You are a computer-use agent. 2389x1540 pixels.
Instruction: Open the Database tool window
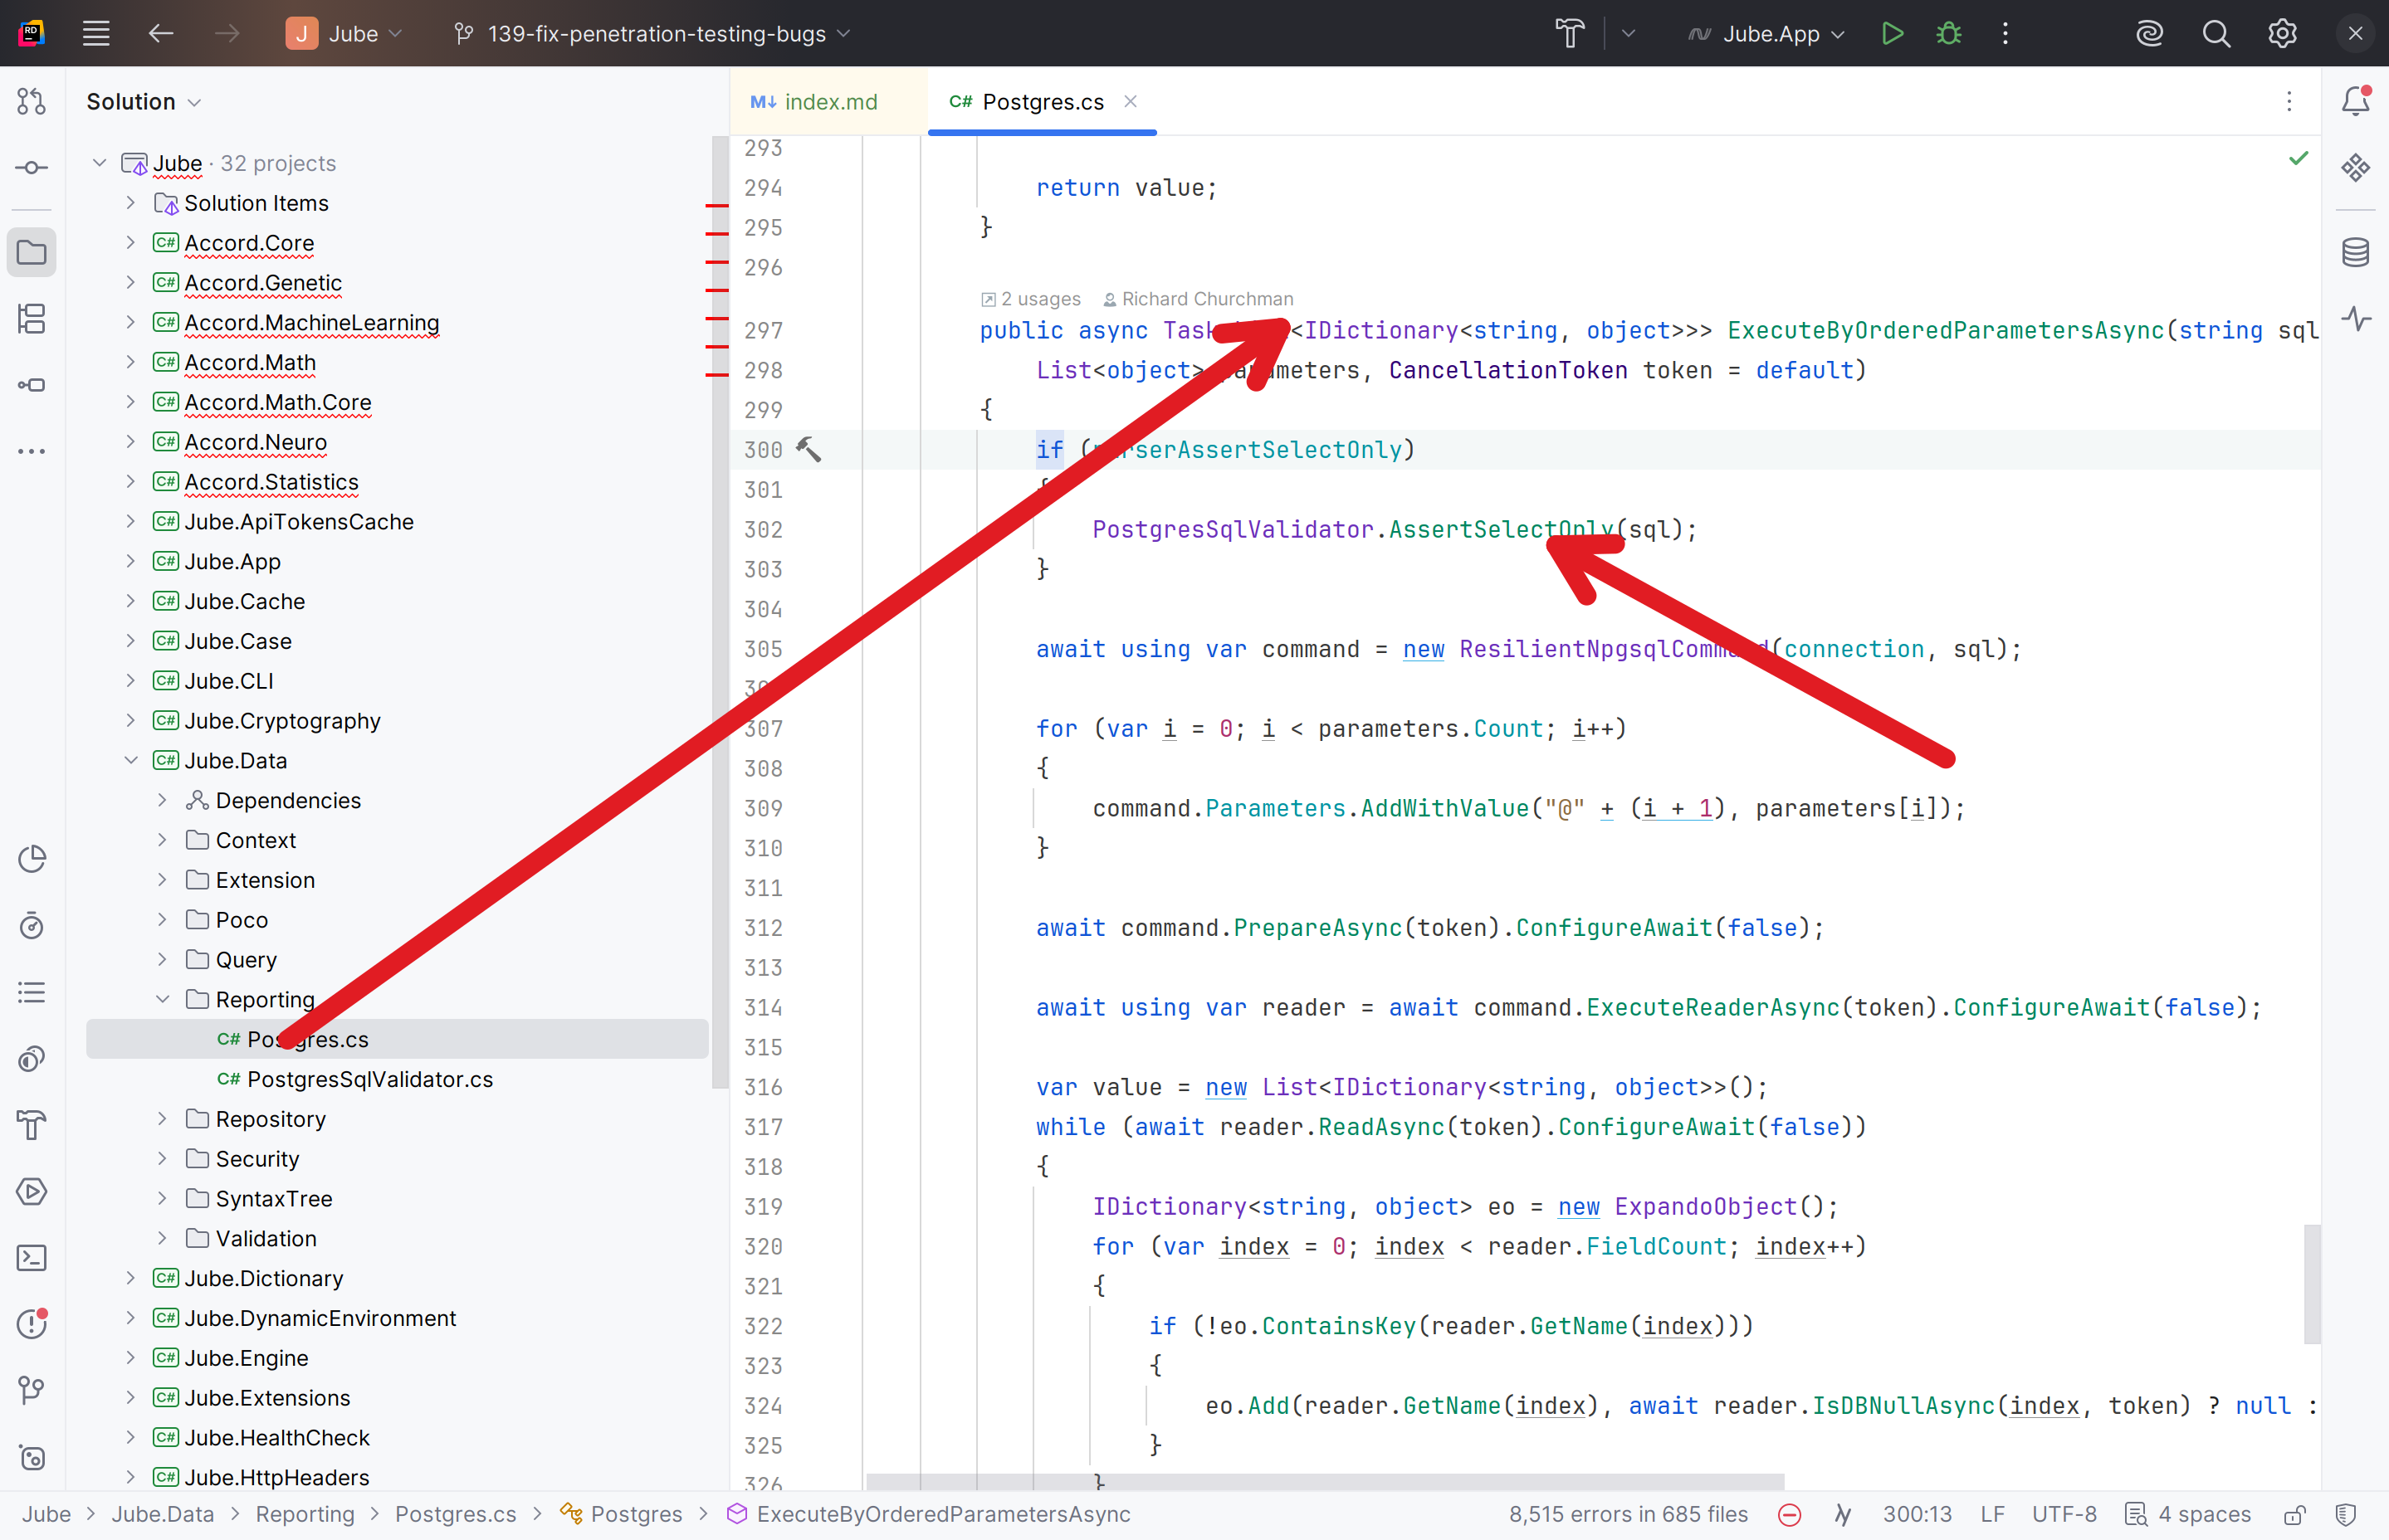click(2356, 252)
